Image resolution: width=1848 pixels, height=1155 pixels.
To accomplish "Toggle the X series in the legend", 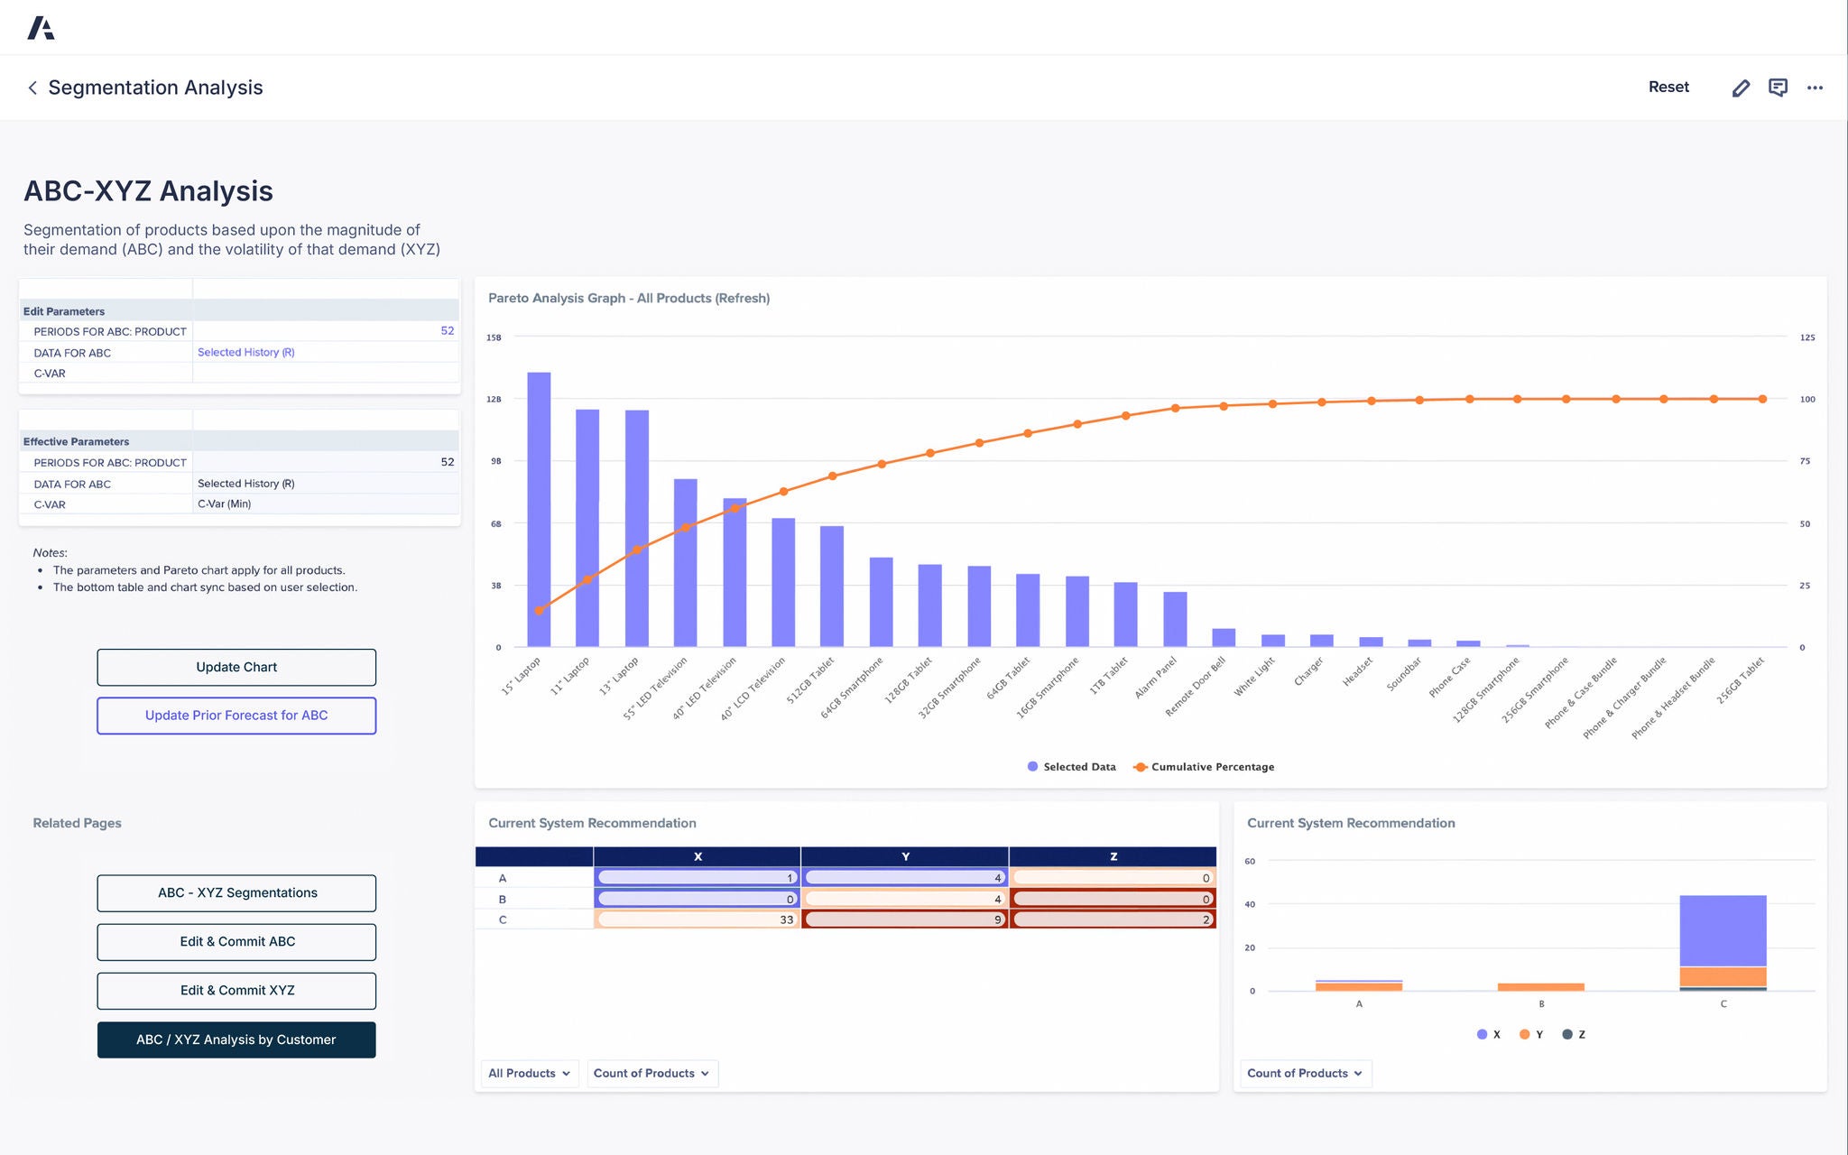I will pyautogui.click(x=1481, y=1034).
